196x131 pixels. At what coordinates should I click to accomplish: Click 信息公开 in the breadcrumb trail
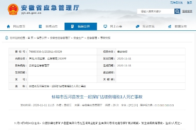42,38
